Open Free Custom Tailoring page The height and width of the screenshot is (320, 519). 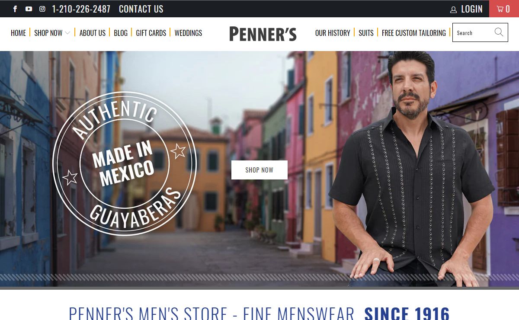click(414, 33)
